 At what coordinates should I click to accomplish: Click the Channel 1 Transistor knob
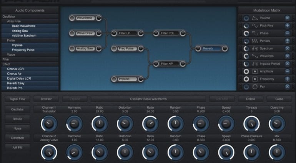click(48, 124)
